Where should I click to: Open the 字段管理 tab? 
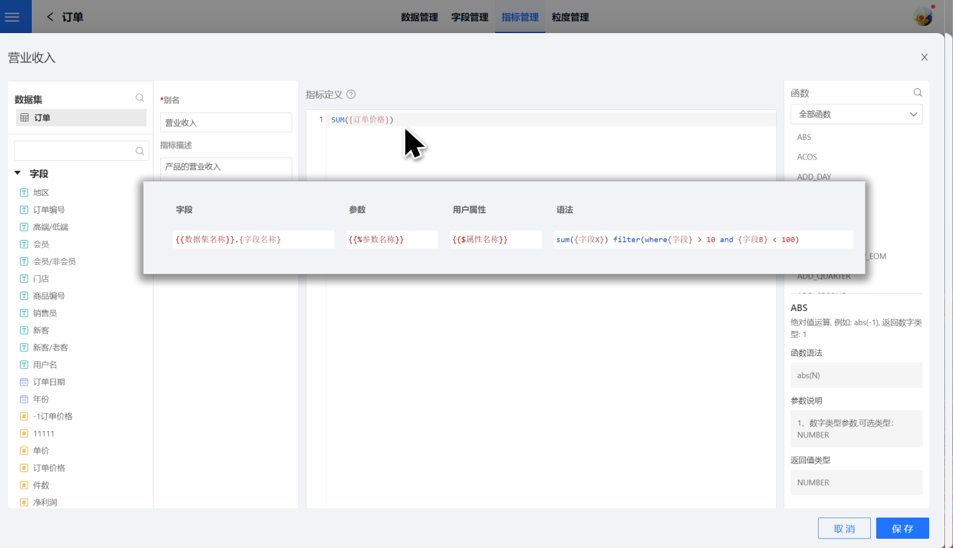click(469, 17)
